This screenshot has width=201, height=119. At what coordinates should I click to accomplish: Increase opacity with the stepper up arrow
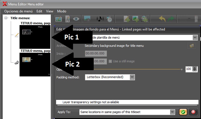pyautogui.click(x=194, y=68)
